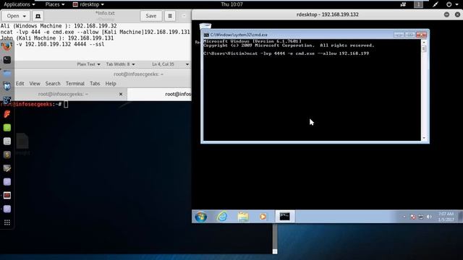The height and width of the screenshot is (260, 463).
Task: Click the Windows taskbar clock 7:07 AM
Action: 446,217
